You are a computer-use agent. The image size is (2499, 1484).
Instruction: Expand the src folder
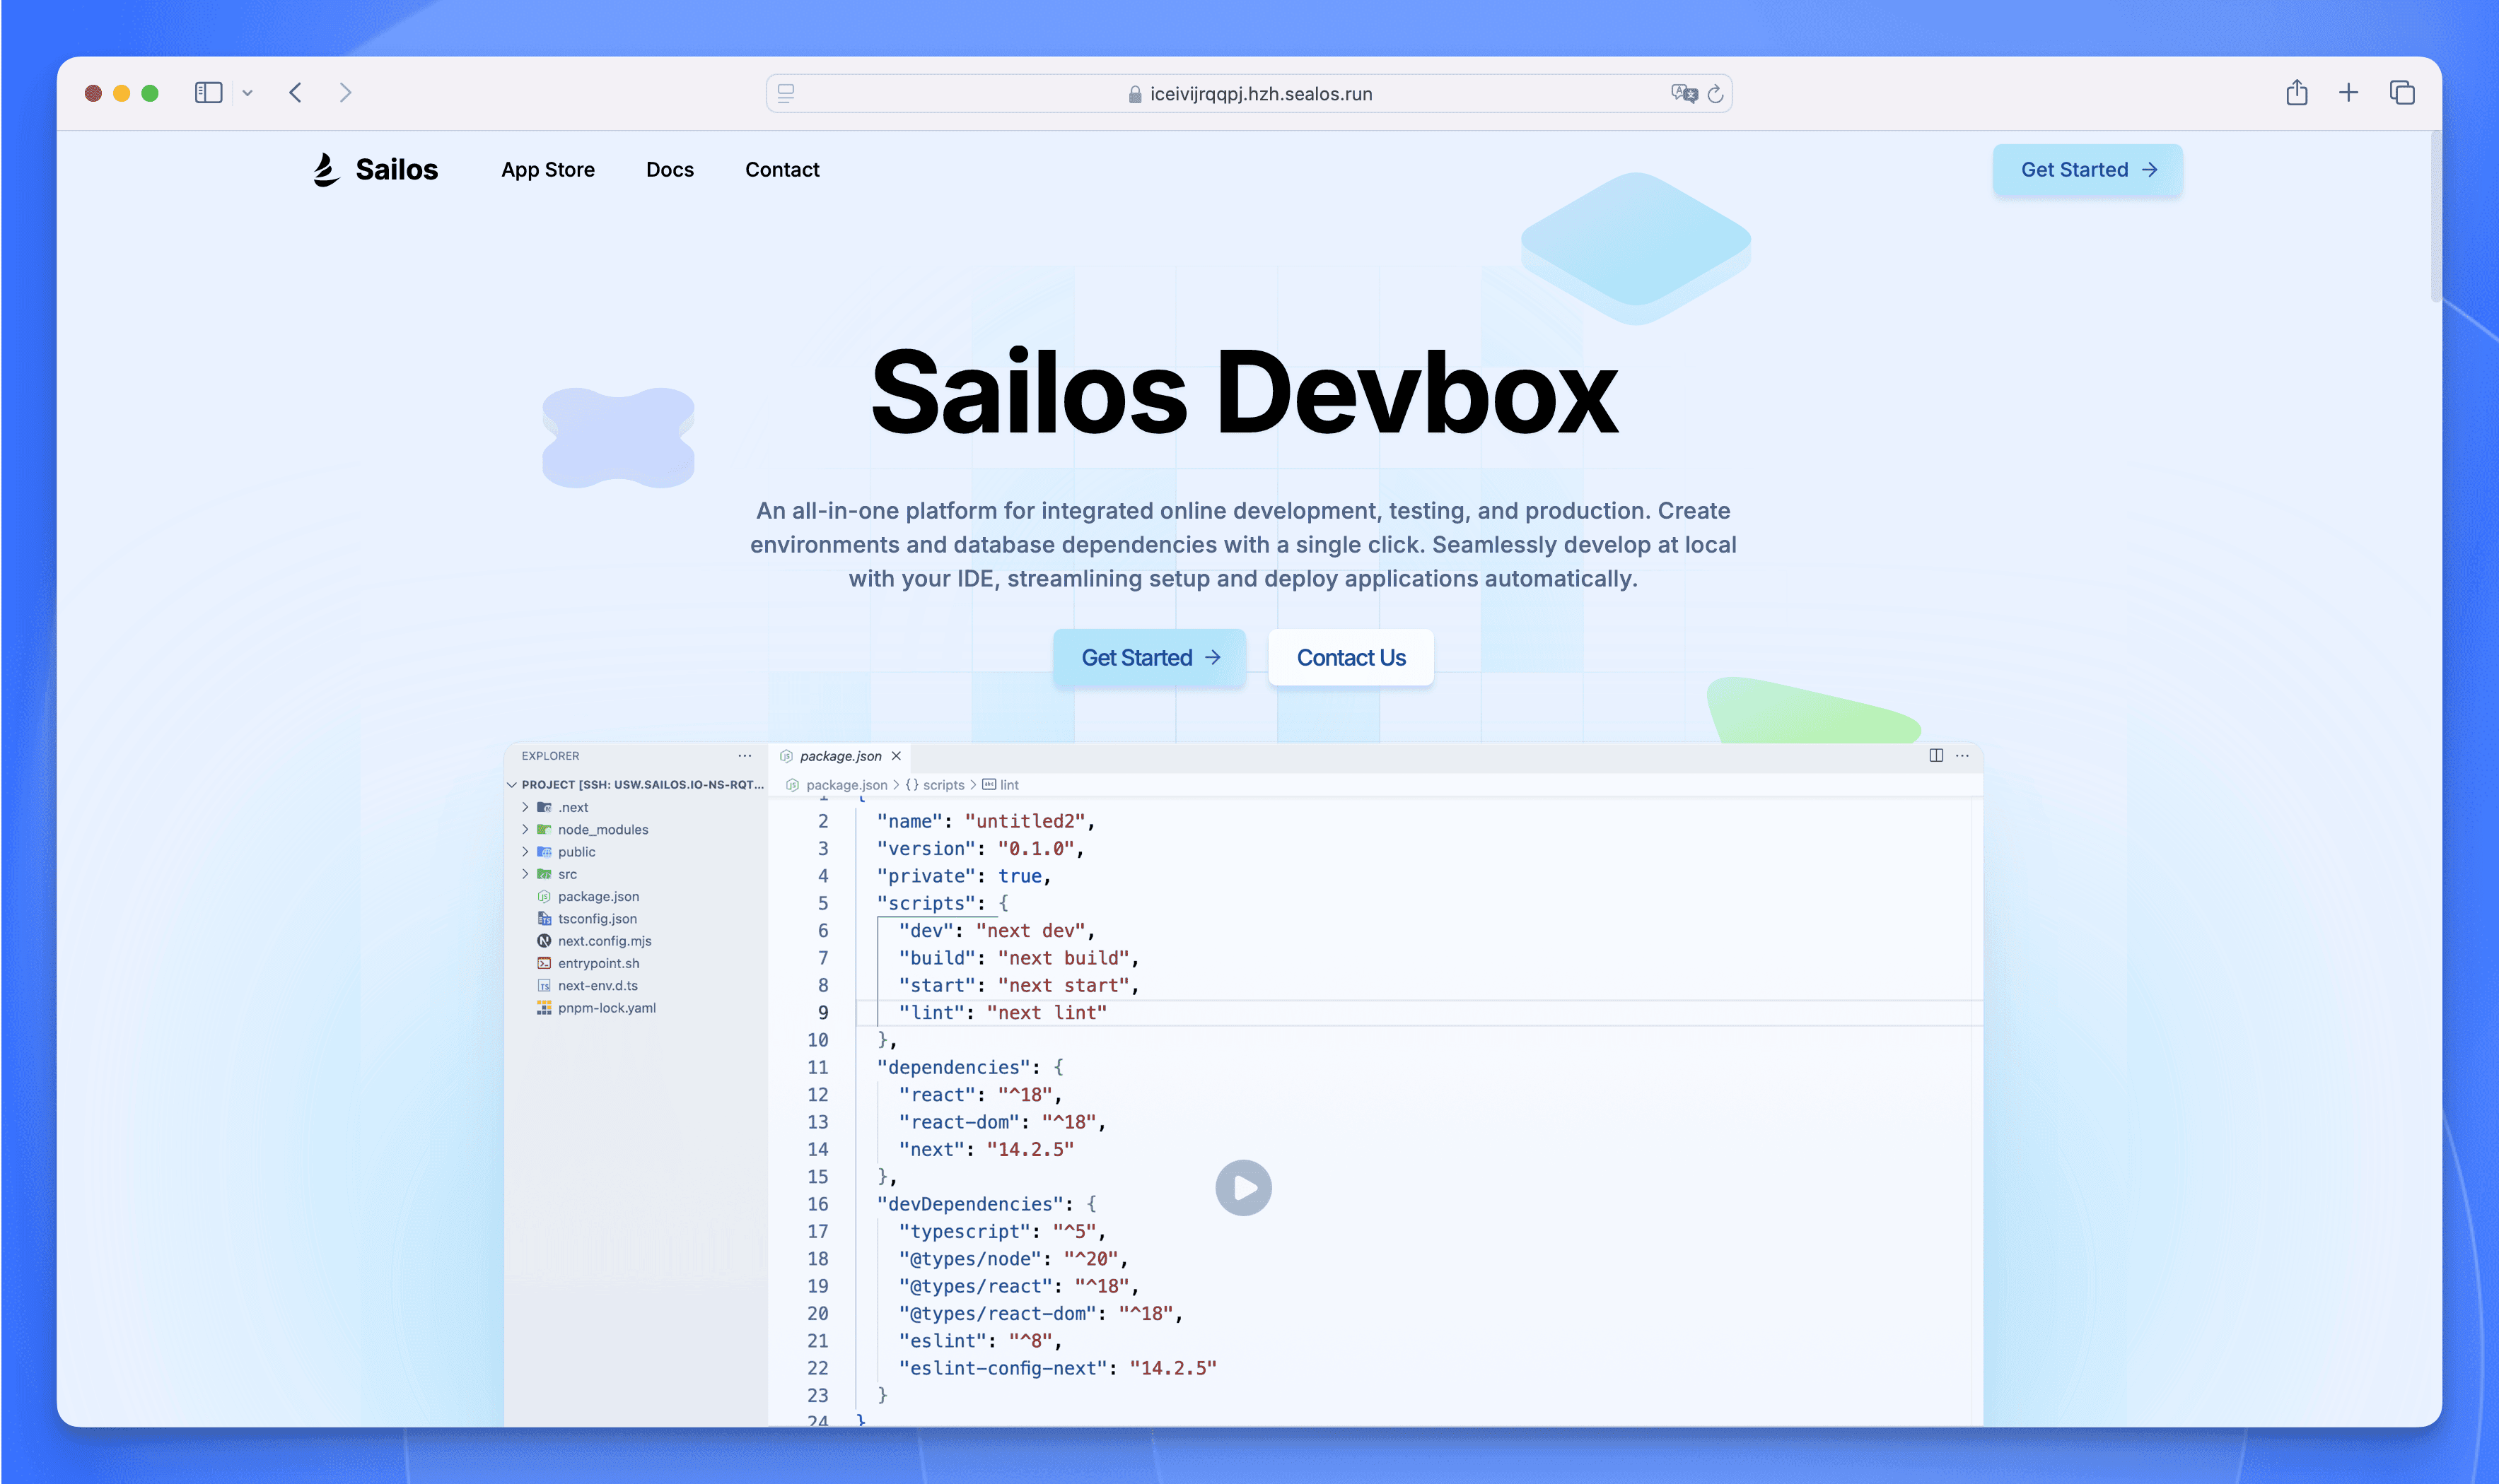click(x=525, y=874)
